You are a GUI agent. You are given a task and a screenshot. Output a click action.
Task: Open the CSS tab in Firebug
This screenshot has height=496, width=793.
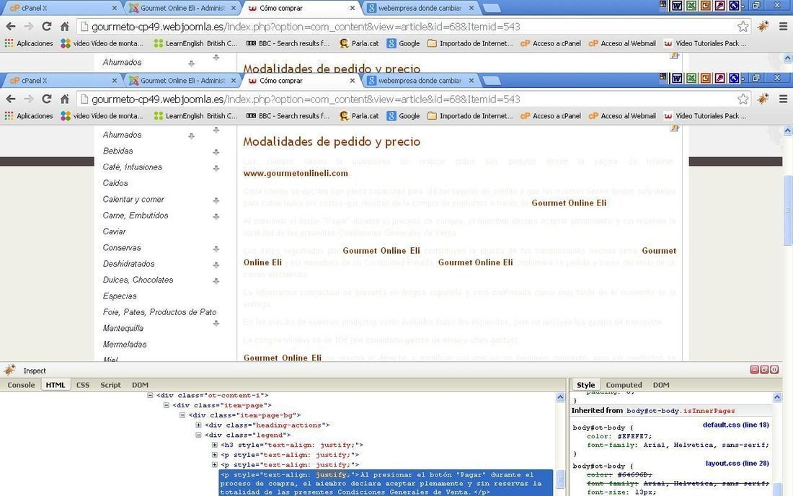83,385
